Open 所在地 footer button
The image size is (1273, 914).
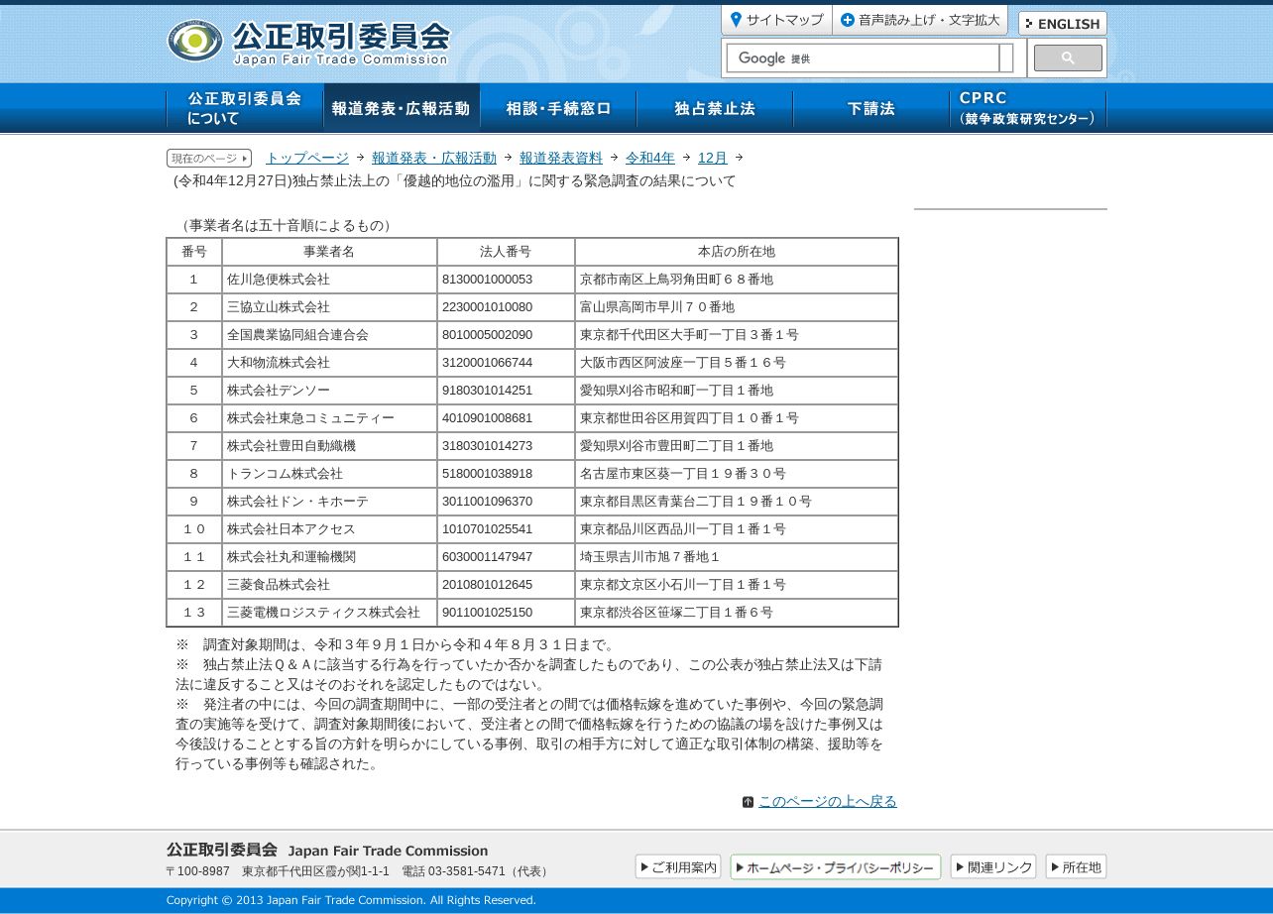(1076, 866)
